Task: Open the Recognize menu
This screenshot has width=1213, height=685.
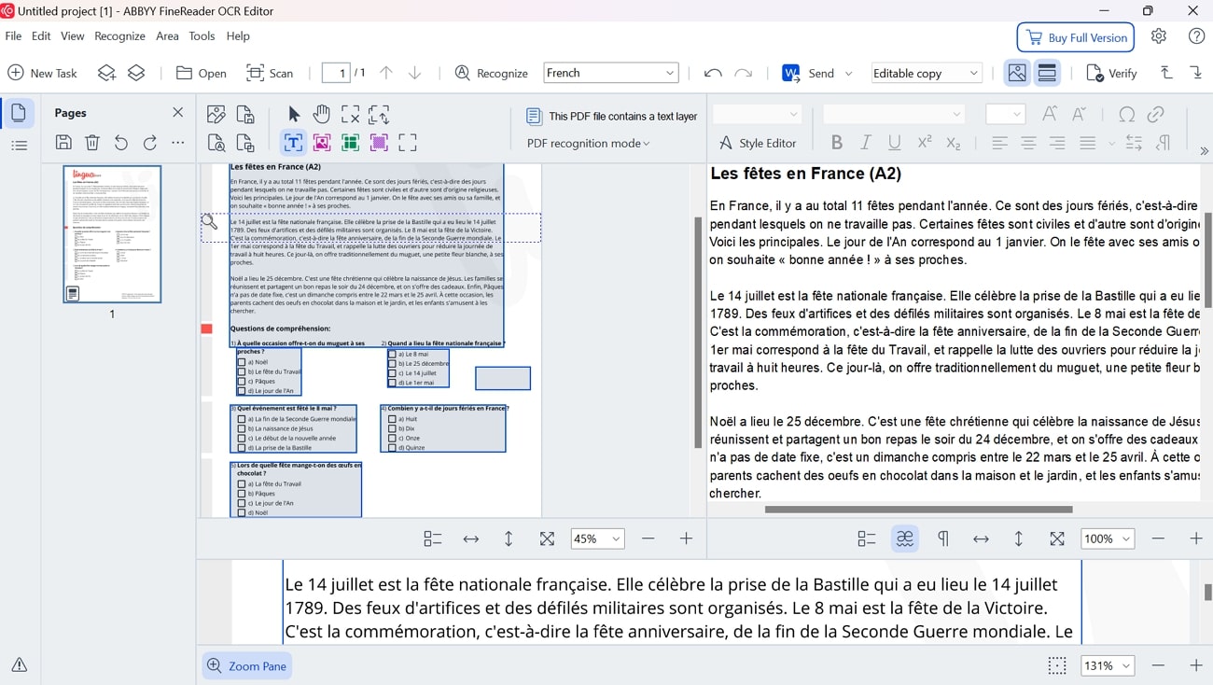Action: 119,35
